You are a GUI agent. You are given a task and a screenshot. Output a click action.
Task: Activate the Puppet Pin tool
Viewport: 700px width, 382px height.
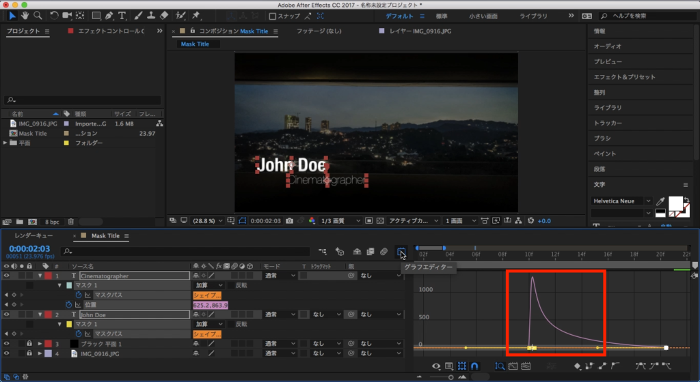click(x=197, y=15)
